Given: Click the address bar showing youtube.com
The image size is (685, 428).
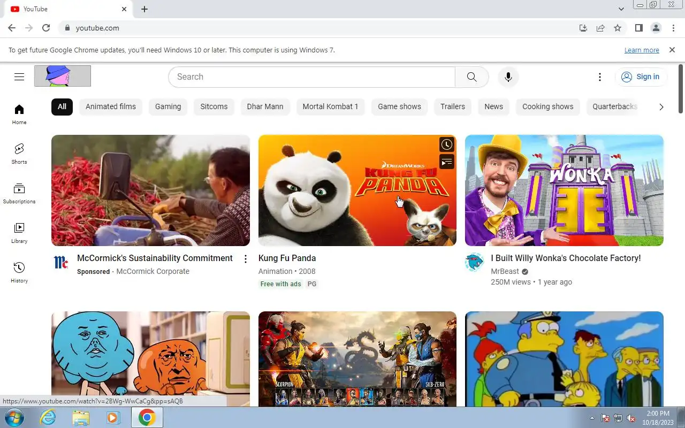Looking at the screenshot, I should point(316,28).
